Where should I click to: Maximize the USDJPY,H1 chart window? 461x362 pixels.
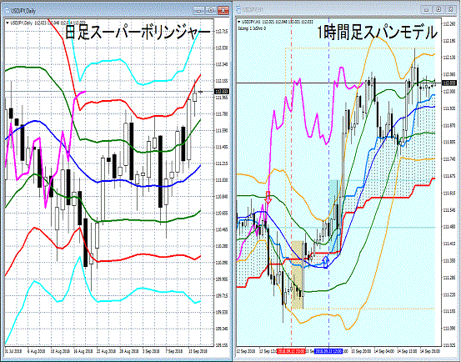[438, 10]
